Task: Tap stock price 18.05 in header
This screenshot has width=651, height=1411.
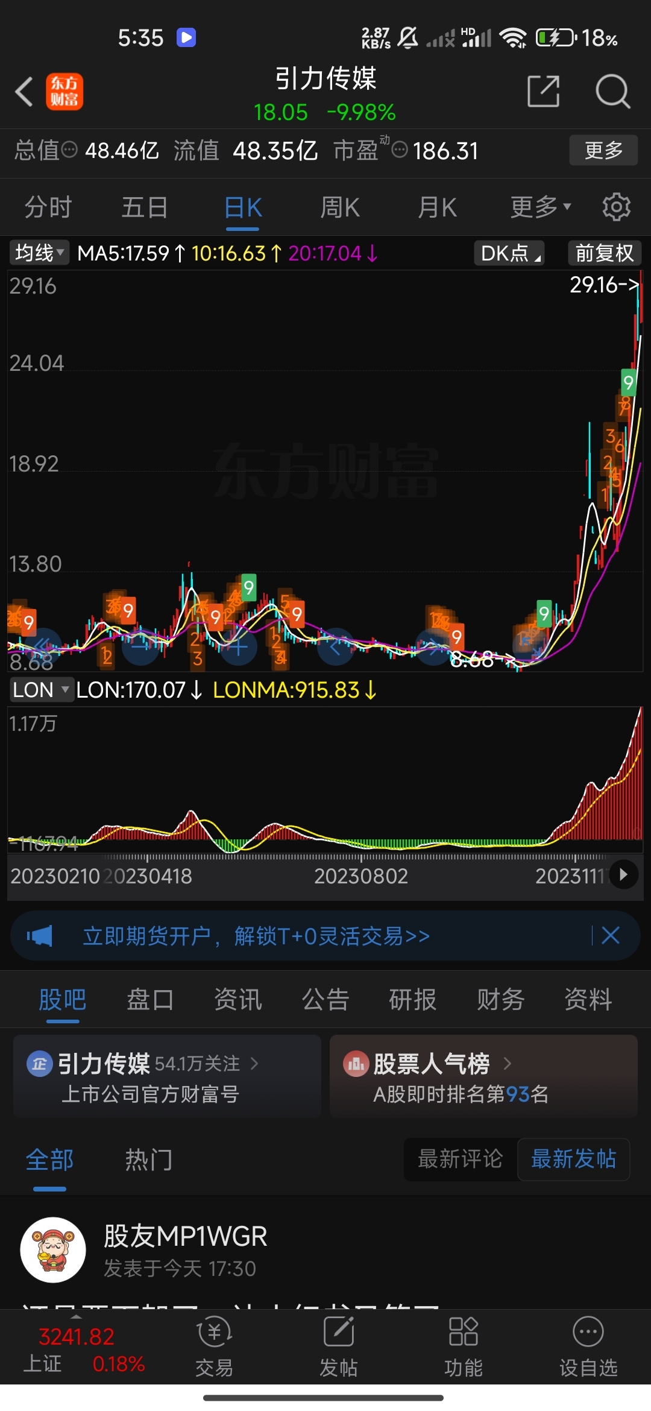Action: tap(281, 112)
